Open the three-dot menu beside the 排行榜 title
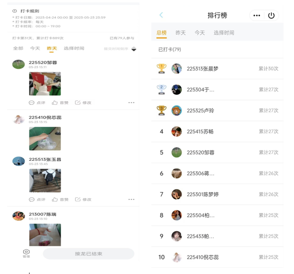 (x=257, y=15)
